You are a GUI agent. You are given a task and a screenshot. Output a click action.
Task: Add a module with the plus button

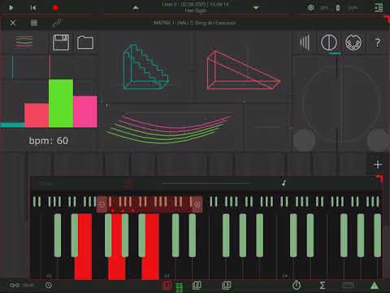(378, 164)
